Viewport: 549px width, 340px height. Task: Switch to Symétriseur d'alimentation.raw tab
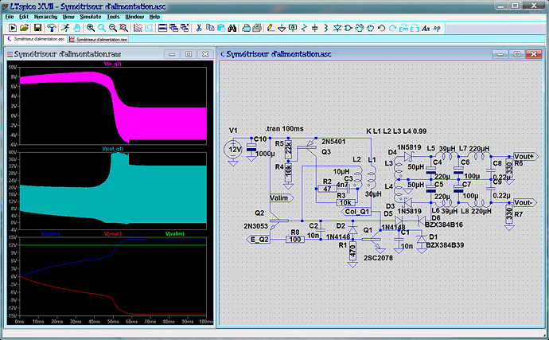tap(99, 39)
